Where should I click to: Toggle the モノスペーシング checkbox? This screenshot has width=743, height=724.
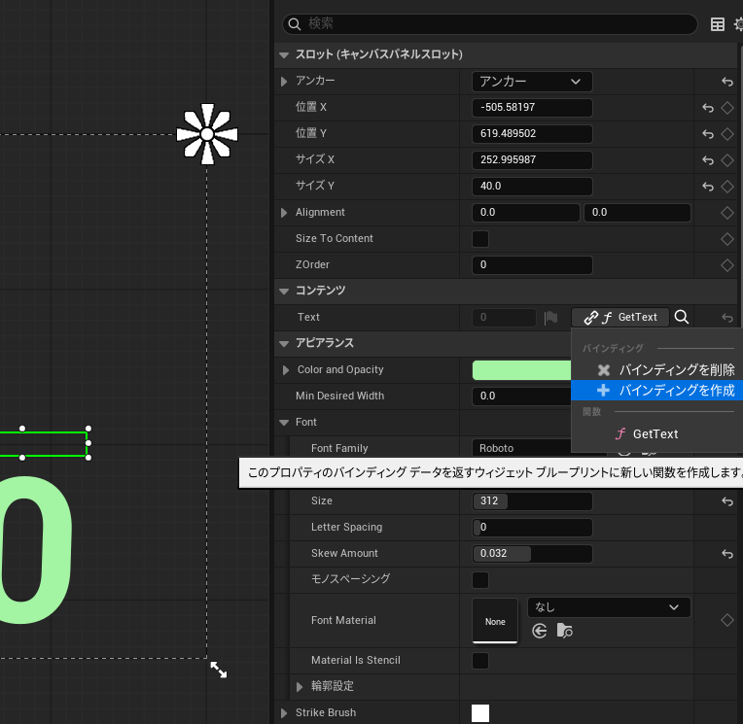(480, 580)
